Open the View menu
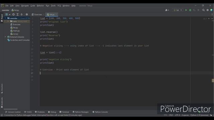This screenshot has width=214, height=120. 17,6
